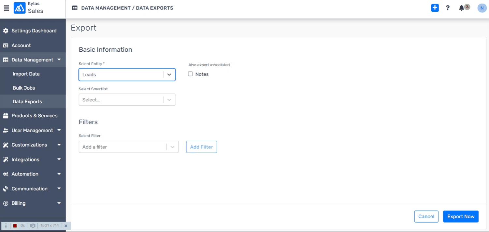Click the Cancel button
The image size is (489, 232).
[426, 216]
